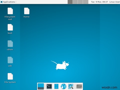Select the File System desktop icon
The height and width of the screenshot is (90, 120).
click(10, 76)
